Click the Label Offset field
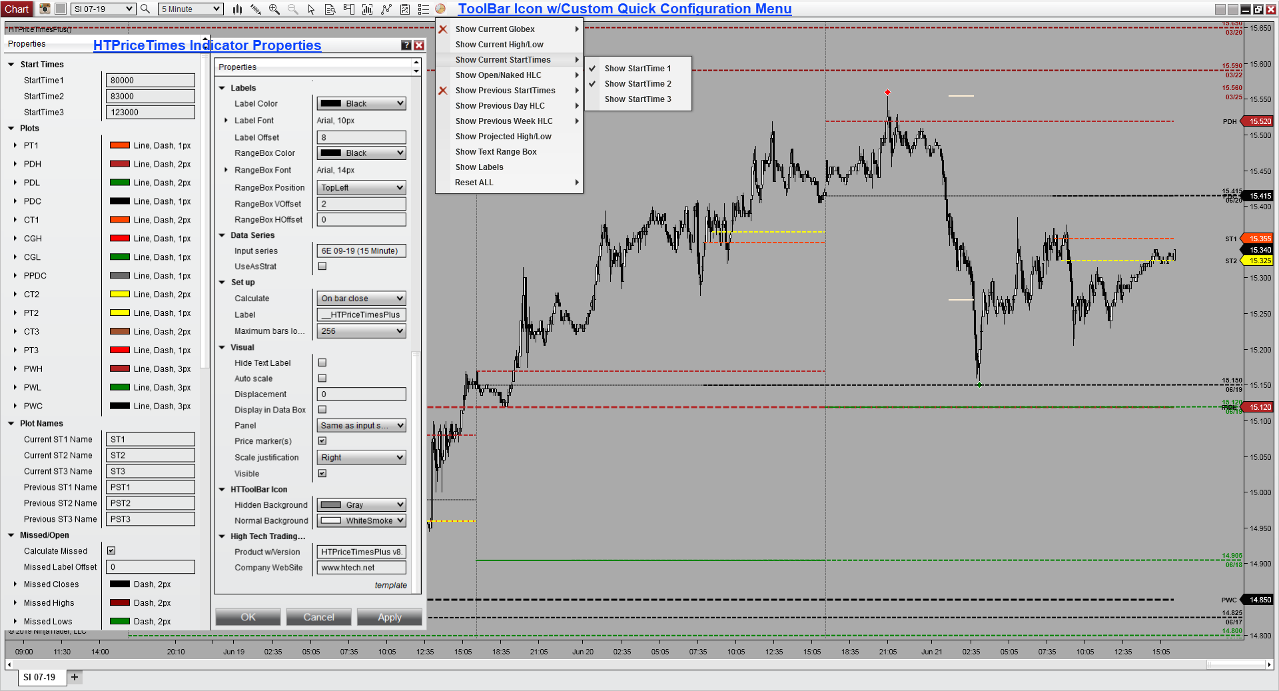The image size is (1279, 691). click(x=361, y=137)
